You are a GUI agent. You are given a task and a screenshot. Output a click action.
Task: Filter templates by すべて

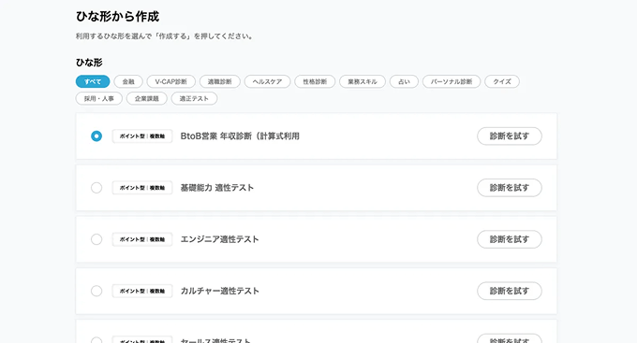click(93, 81)
